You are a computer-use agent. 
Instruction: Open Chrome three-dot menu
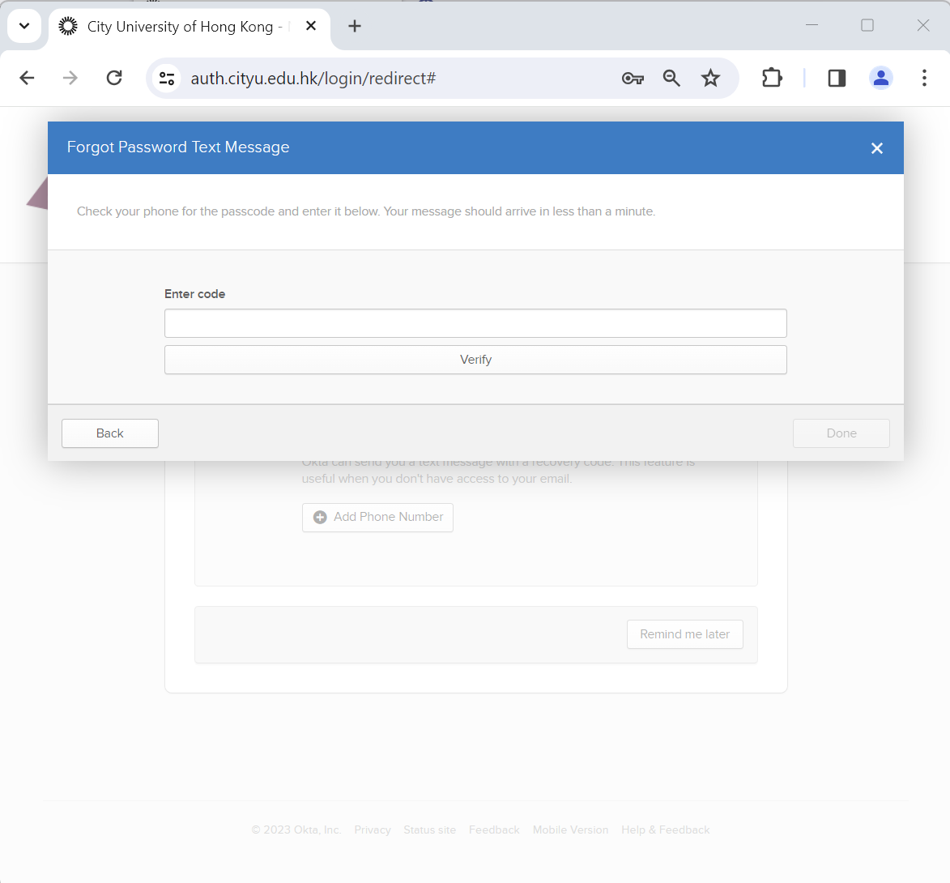coord(924,78)
